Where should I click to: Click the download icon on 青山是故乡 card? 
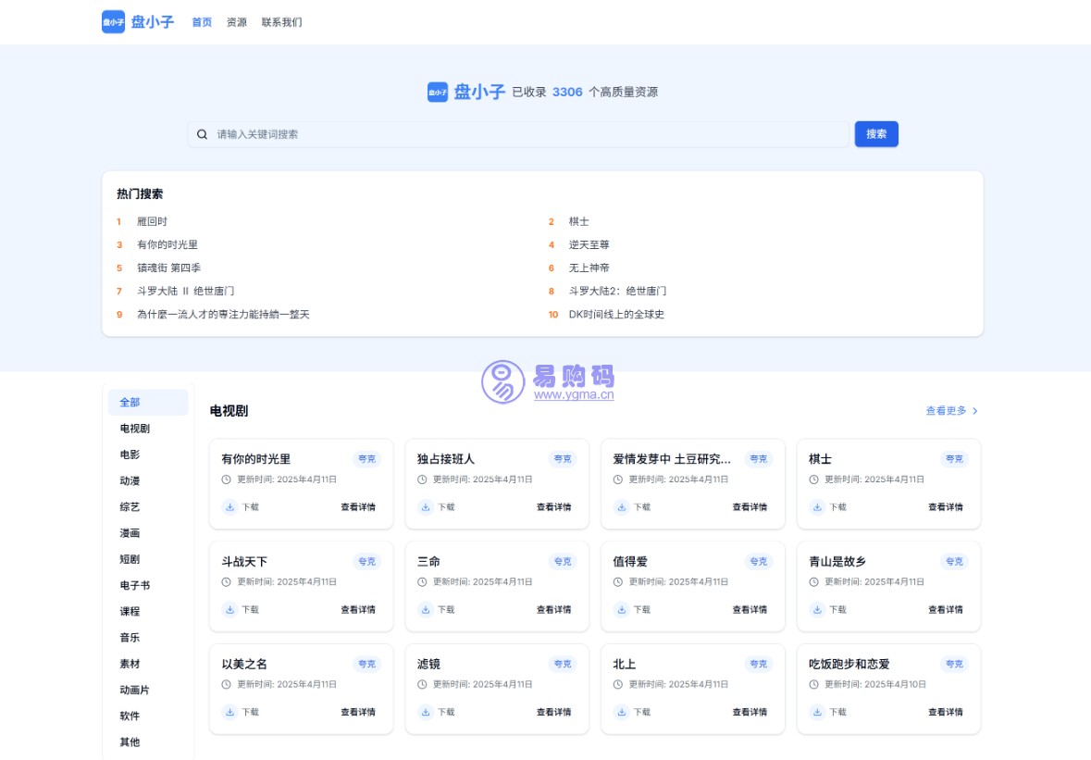pos(817,610)
